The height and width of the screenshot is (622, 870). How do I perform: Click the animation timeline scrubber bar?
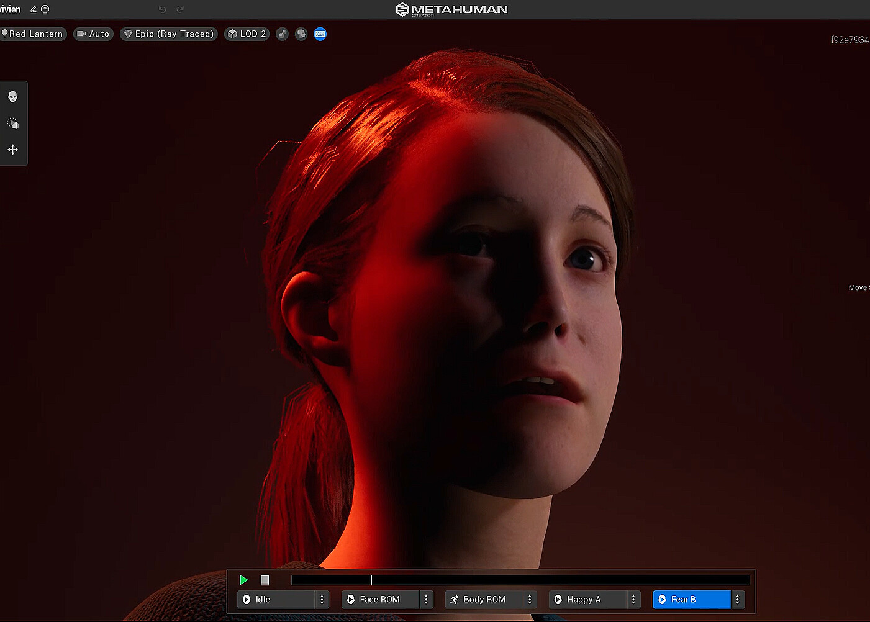(520, 580)
